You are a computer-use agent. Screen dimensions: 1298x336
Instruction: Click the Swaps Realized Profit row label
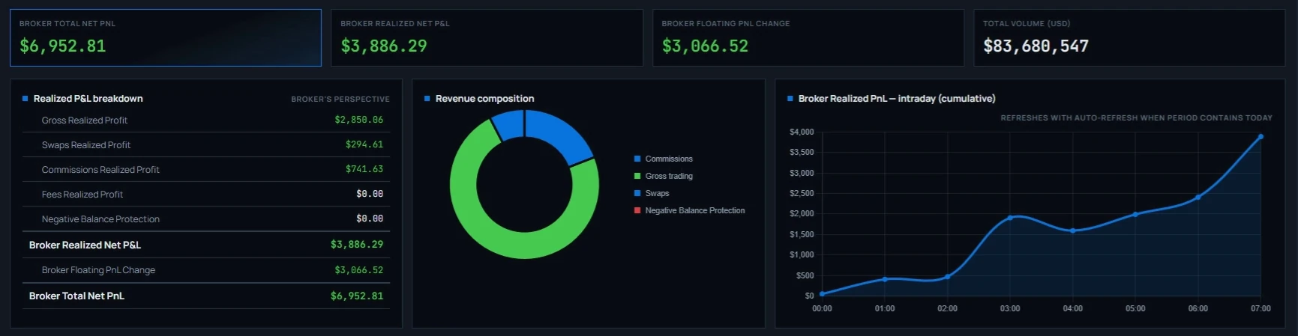(x=86, y=144)
